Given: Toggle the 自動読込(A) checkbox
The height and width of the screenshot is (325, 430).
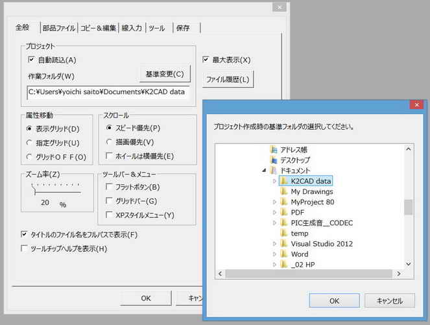Looking at the screenshot, I should pos(31,59).
